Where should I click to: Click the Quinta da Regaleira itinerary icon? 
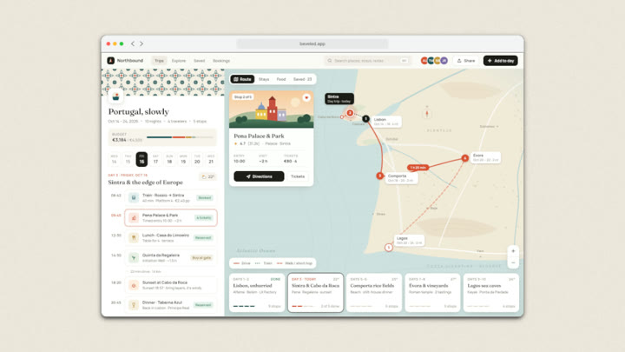coord(134,258)
